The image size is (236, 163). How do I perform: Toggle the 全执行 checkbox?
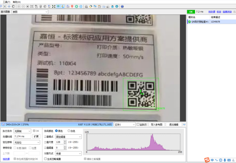pyautogui.click(x=138, y=124)
